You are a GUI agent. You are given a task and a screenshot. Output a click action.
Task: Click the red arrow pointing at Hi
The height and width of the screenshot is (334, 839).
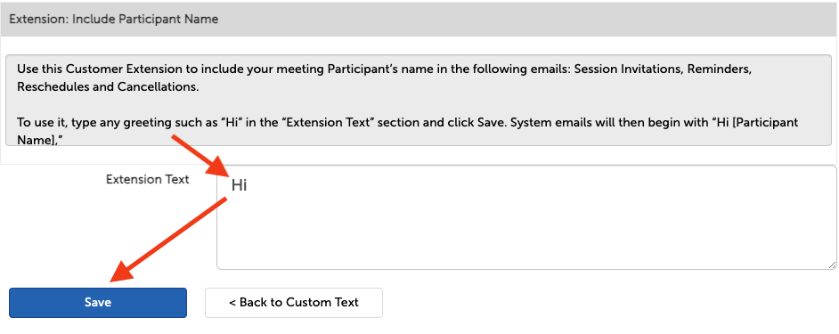200,155
